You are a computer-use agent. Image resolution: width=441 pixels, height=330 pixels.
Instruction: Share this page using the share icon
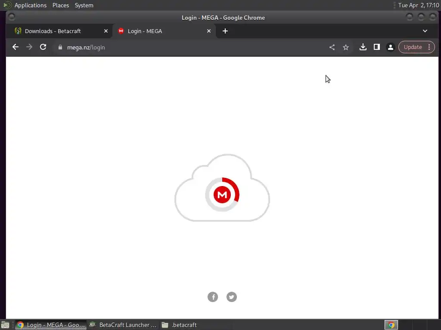click(332, 47)
